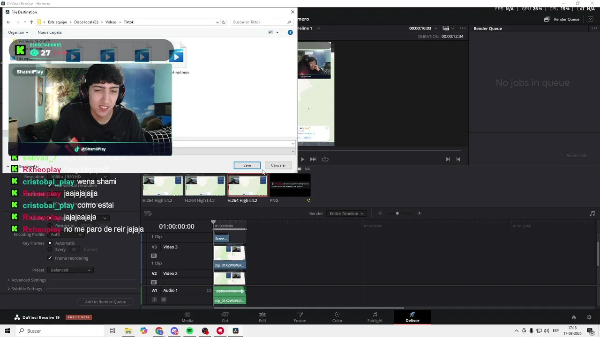Refresh the Tiktok folder view

tap(224, 22)
